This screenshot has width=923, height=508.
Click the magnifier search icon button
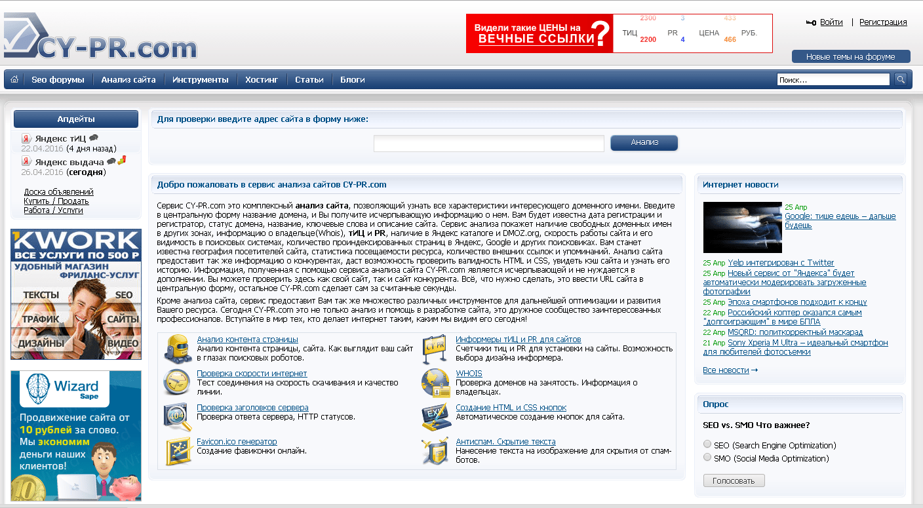click(901, 79)
